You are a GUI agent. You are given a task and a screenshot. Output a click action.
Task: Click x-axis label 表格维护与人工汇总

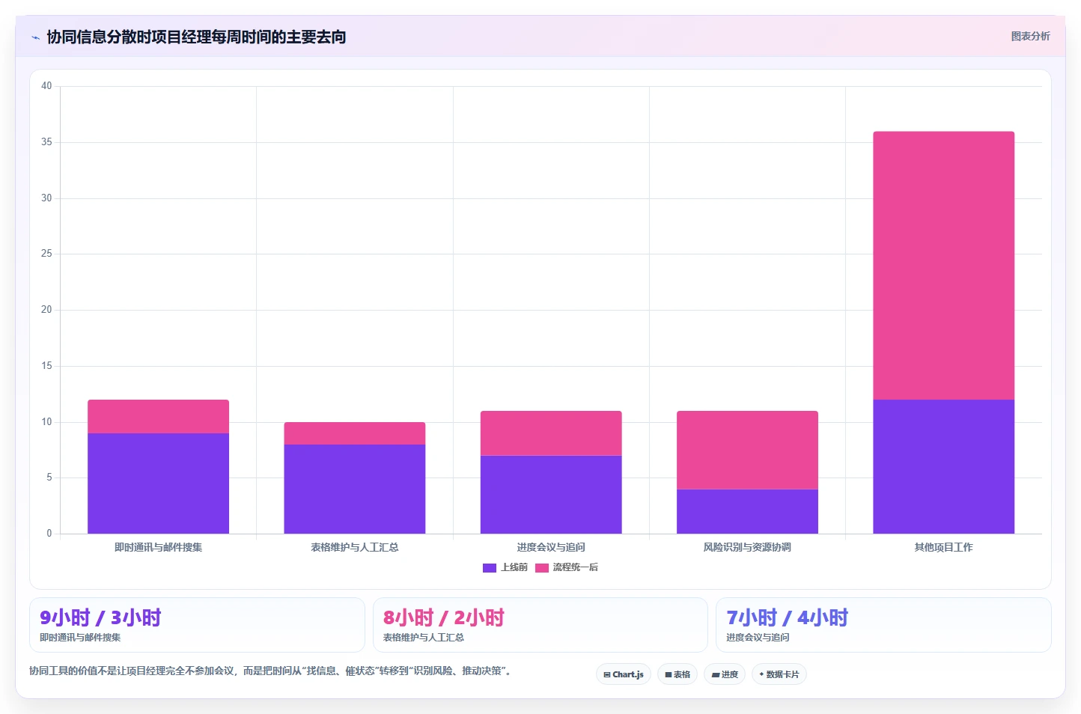tap(355, 547)
